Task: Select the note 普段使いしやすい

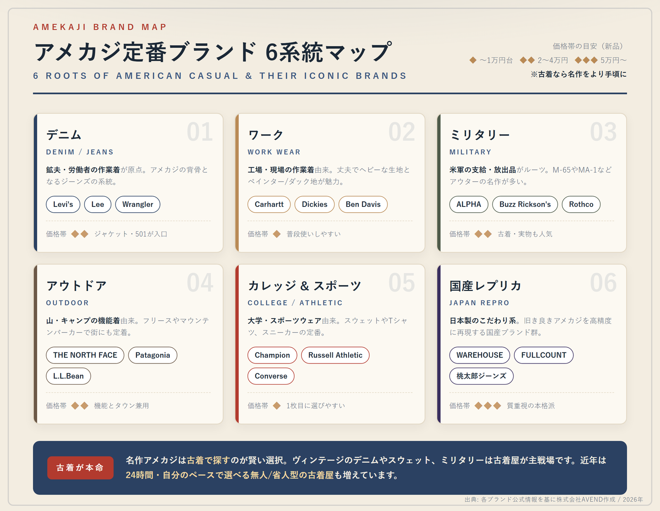Action: tap(314, 234)
